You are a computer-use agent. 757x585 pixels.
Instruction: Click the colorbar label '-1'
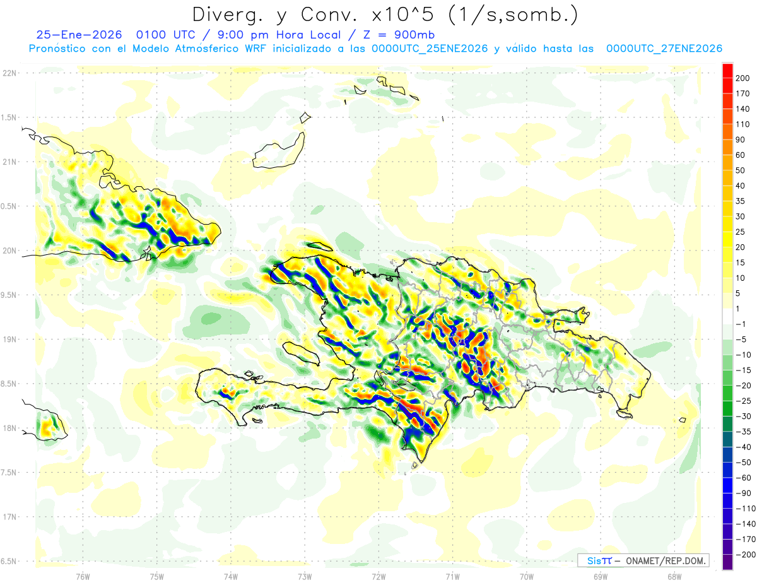coord(742,324)
